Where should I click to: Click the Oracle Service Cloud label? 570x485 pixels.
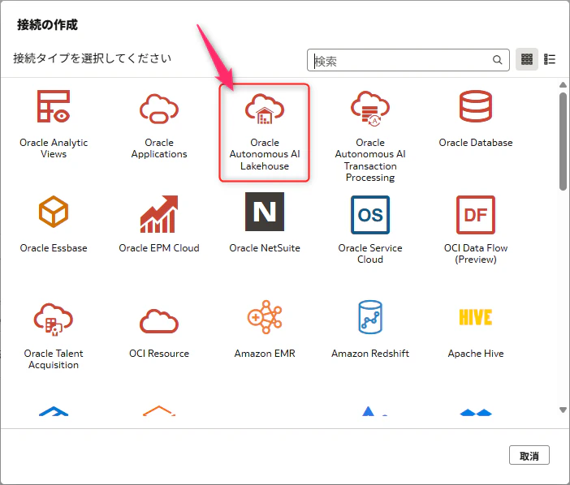370,253
